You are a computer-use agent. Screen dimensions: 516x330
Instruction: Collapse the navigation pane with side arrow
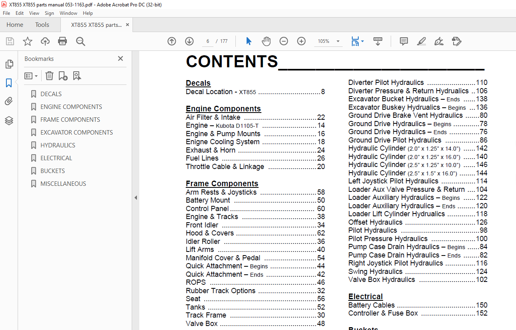(135, 198)
